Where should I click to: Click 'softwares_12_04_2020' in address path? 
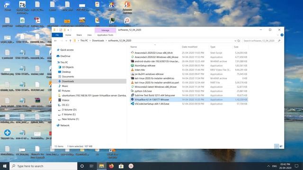120,41
